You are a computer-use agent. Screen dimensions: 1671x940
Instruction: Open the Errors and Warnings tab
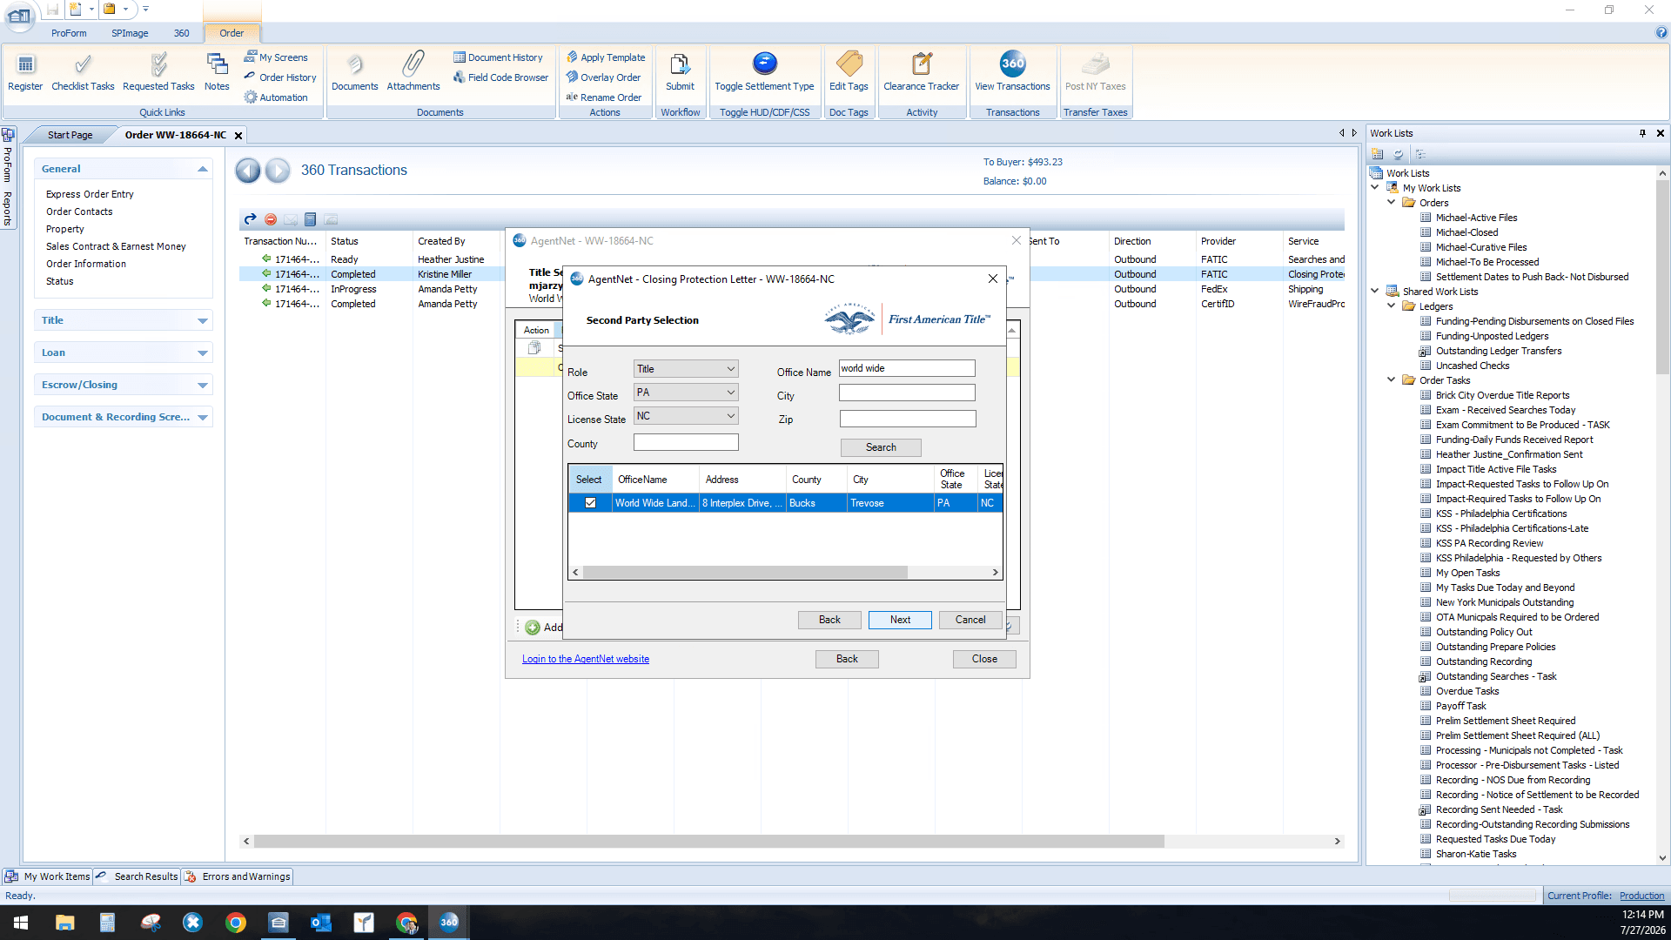click(x=238, y=876)
